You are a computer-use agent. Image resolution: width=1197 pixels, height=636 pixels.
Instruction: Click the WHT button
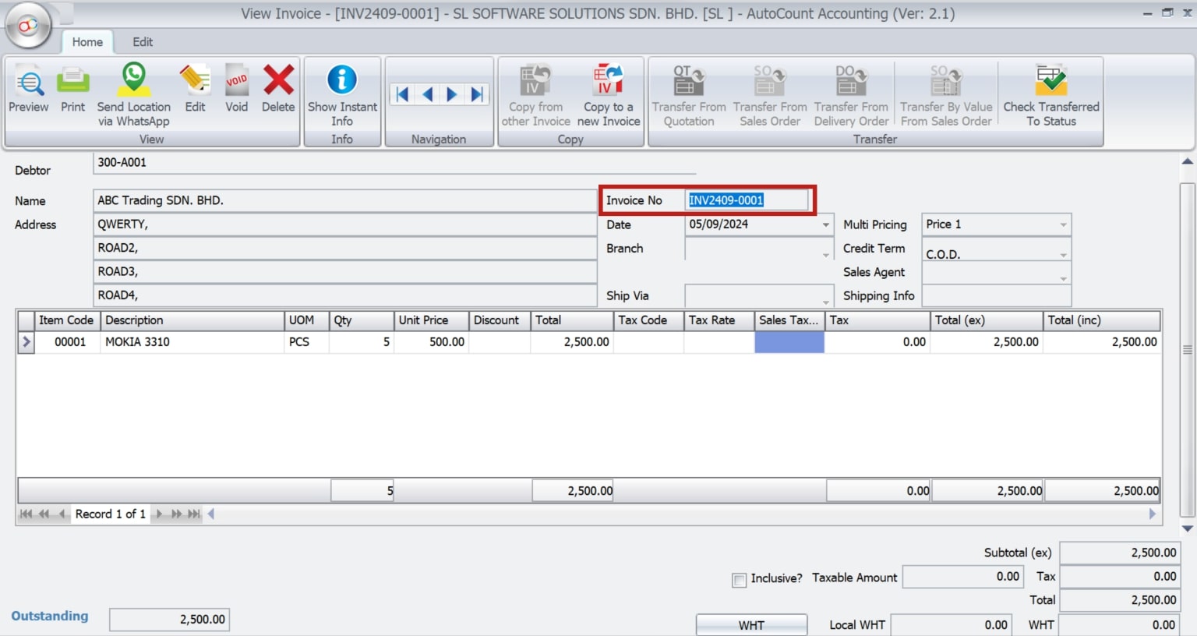click(750, 624)
